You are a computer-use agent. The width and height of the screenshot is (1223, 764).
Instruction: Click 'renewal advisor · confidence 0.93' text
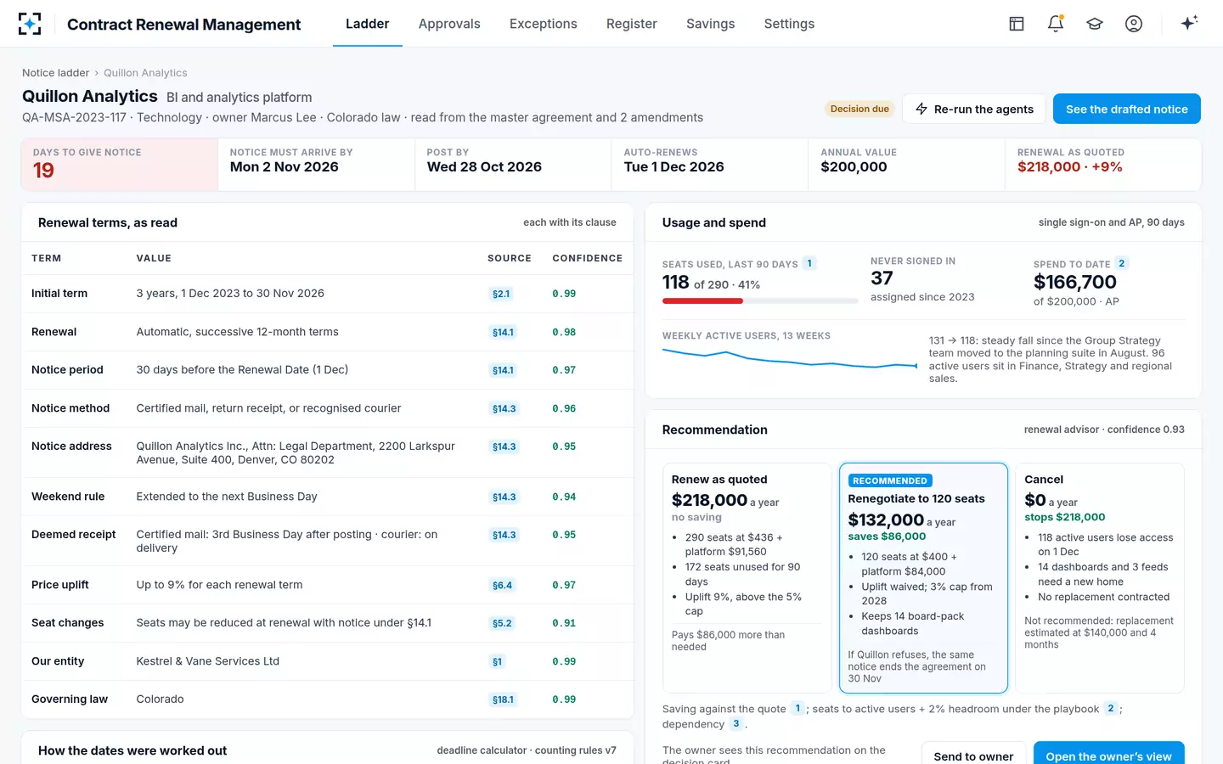1104,430
